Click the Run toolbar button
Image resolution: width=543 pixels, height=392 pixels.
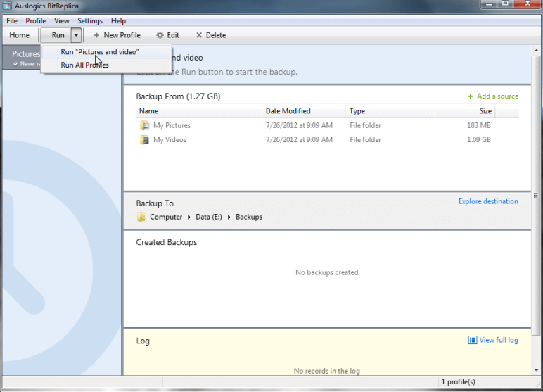[x=56, y=35]
